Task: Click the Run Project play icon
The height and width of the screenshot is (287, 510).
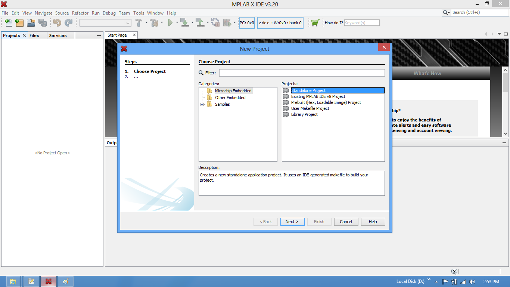Action: pyautogui.click(x=171, y=23)
